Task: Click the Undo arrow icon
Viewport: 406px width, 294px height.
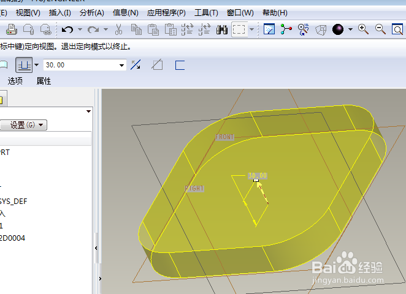Action: [x=67, y=29]
